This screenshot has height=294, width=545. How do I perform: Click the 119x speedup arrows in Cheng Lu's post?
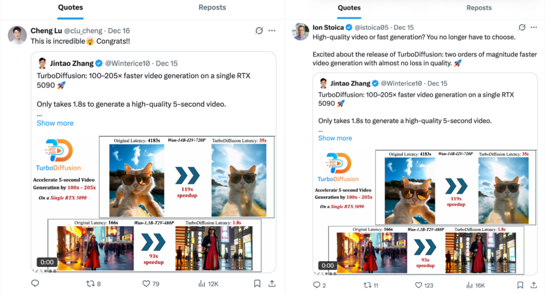tap(187, 175)
